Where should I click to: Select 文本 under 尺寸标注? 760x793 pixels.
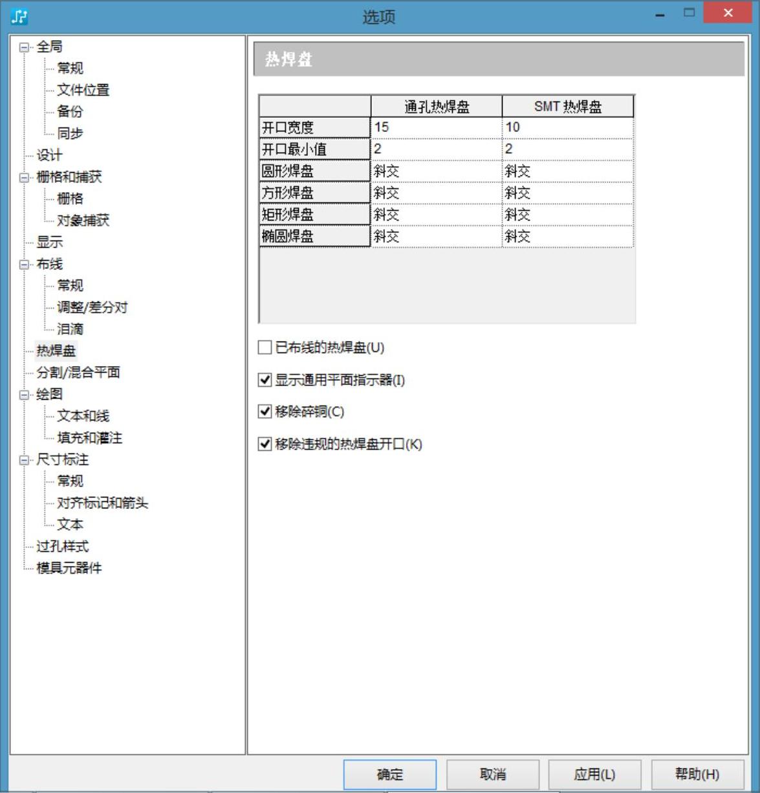coord(70,525)
